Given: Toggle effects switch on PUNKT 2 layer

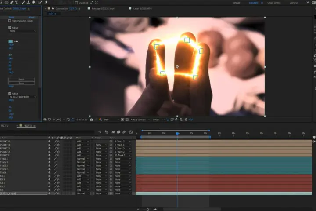Looking at the screenshot, I should [x=58, y=152].
